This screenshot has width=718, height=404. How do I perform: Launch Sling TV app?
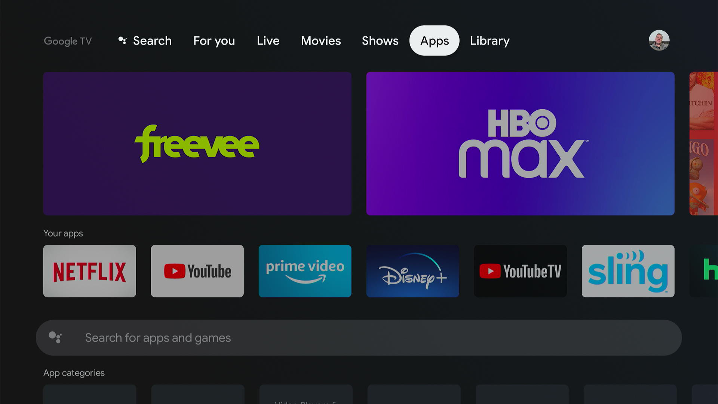click(x=628, y=270)
